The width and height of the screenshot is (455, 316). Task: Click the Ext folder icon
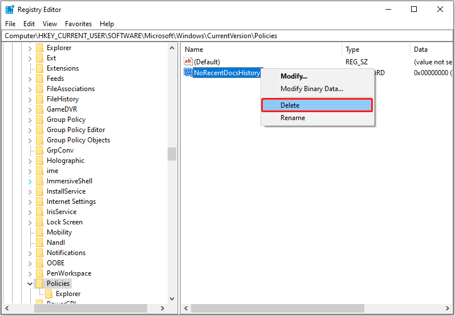pos(39,58)
